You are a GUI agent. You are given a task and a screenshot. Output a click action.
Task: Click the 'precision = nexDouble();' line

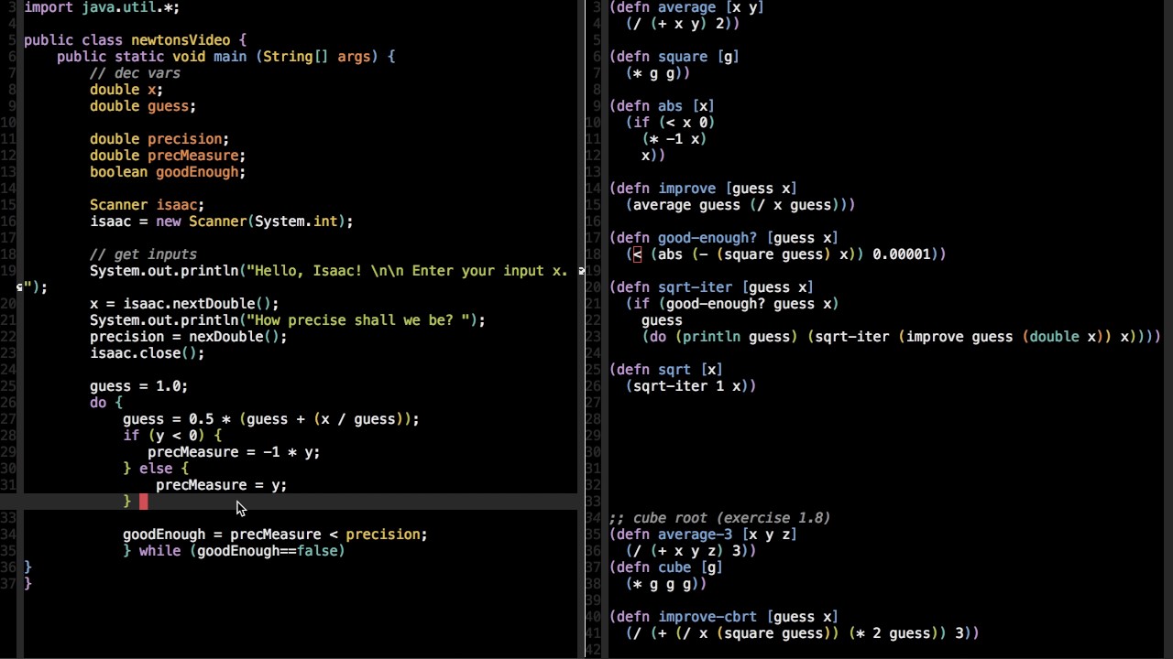[x=188, y=337]
